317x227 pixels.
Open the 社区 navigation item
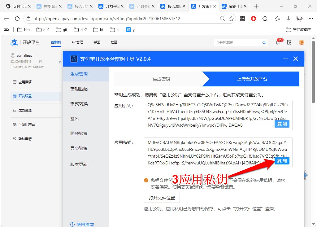coord(114,42)
